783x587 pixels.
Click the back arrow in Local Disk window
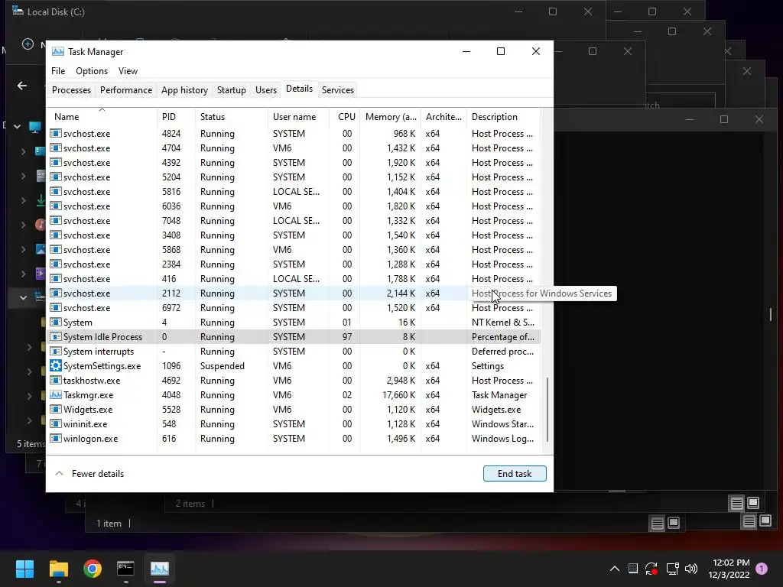[22, 86]
